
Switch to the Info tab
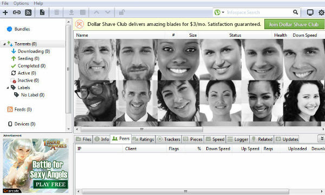pyautogui.click(x=102, y=139)
